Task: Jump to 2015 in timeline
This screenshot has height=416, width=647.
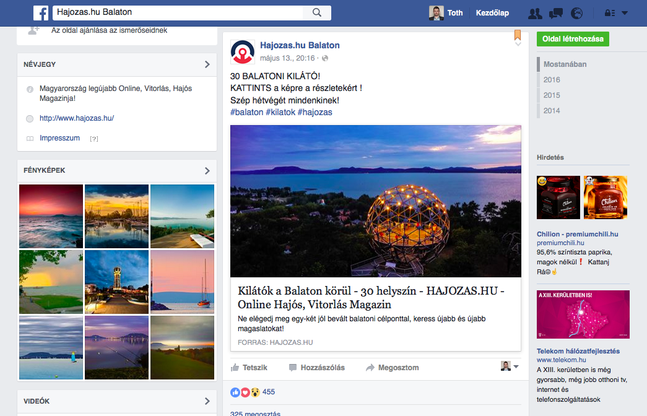Action: (x=552, y=95)
